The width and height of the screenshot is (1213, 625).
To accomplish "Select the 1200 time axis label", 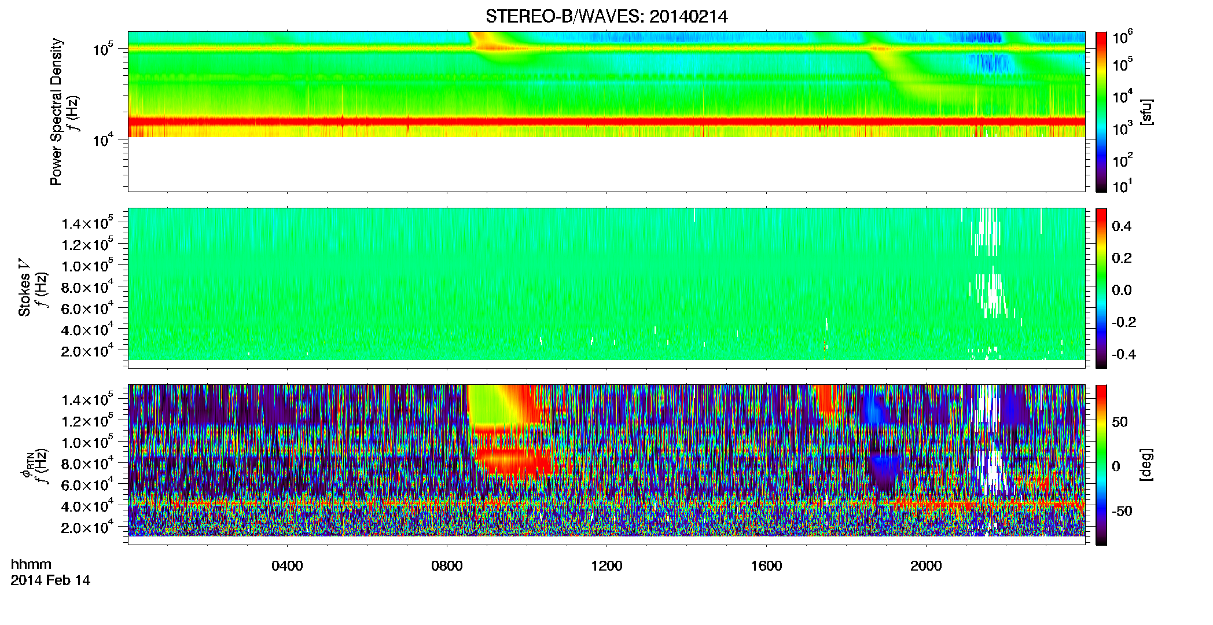I will pyautogui.click(x=606, y=566).
